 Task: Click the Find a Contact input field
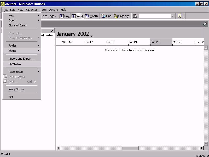pyautogui.click(x=155, y=16)
